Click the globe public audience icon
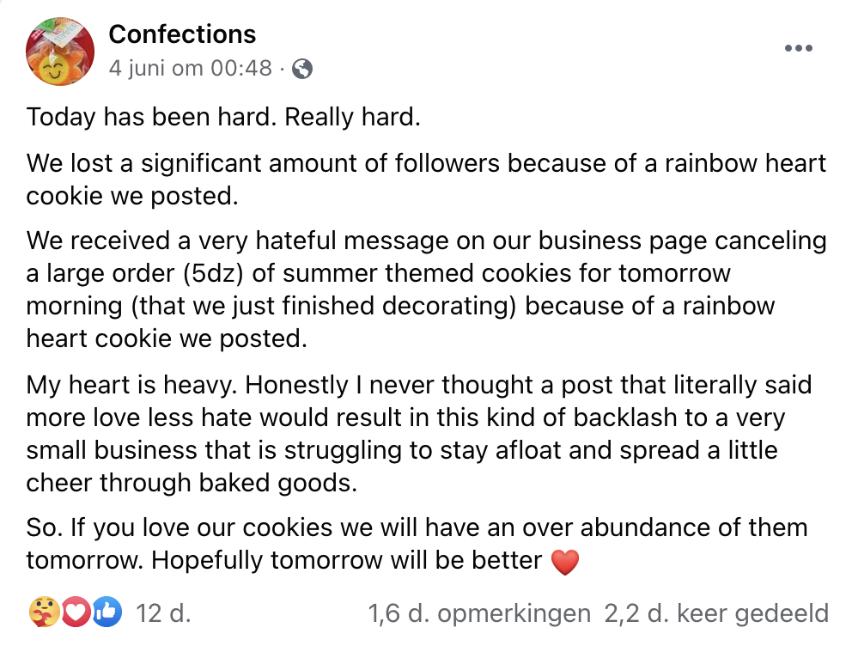This screenshot has height=646, width=852. (x=302, y=69)
